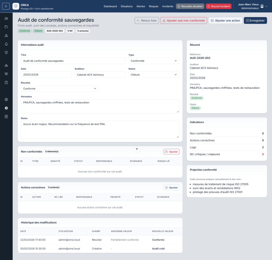The height and width of the screenshot is (260, 272).
Task: Click the Actions correctives indicator row
Action: pyautogui.click(x=227, y=140)
